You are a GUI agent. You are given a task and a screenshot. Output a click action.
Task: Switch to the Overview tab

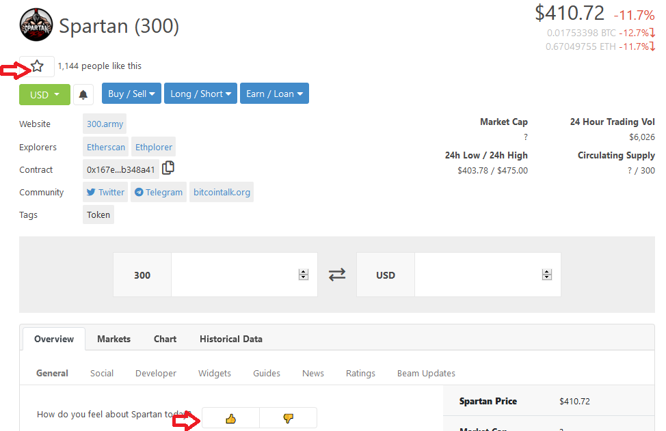click(54, 339)
